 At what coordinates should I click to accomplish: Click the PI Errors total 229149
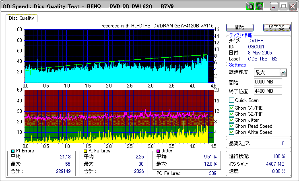(x=63, y=171)
